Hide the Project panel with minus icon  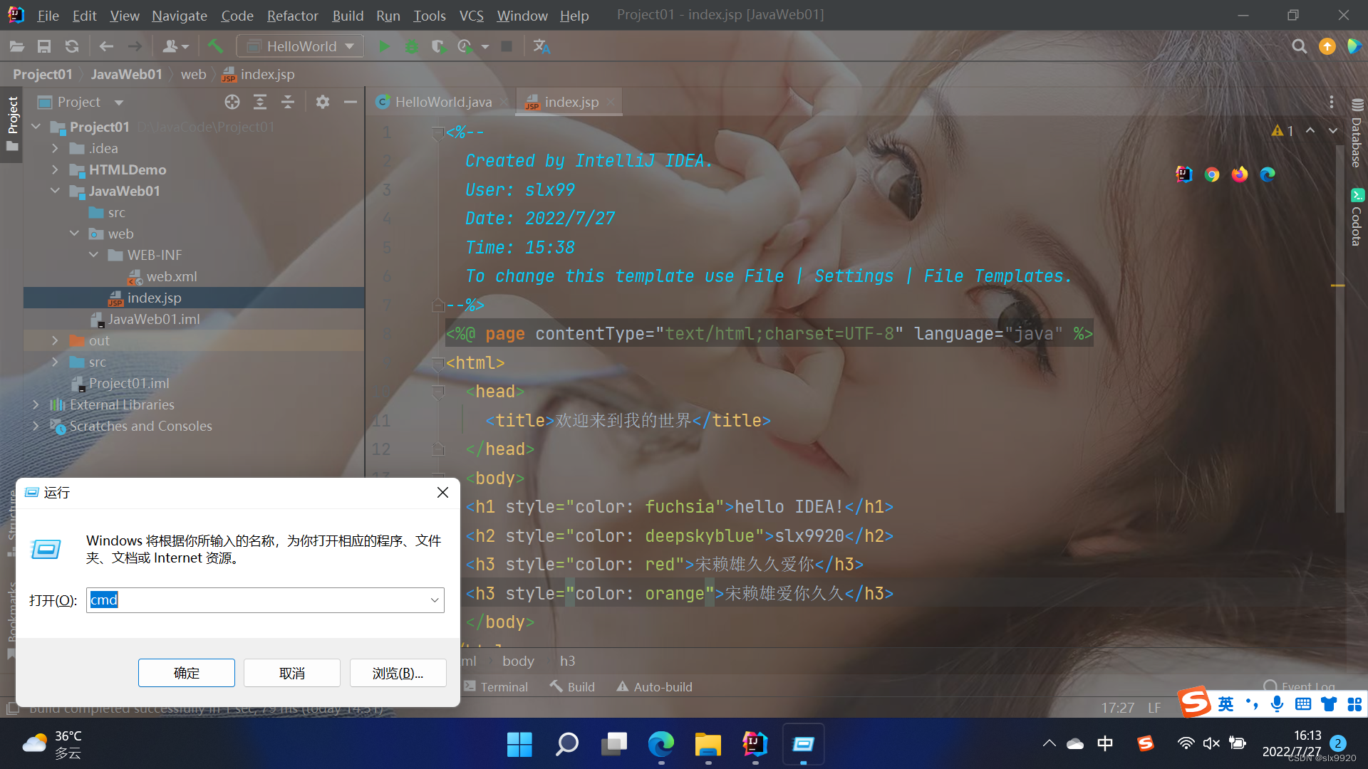point(350,102)
